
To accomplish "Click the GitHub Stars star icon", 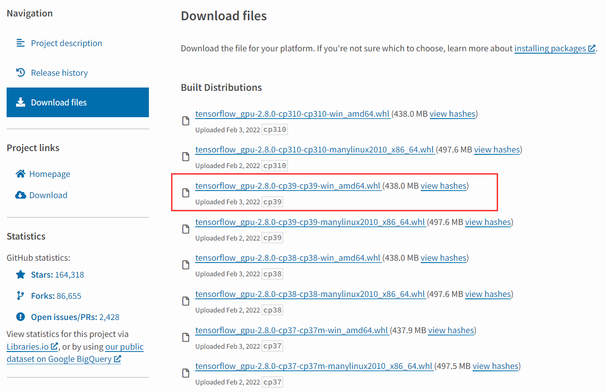I will (20, 274).
